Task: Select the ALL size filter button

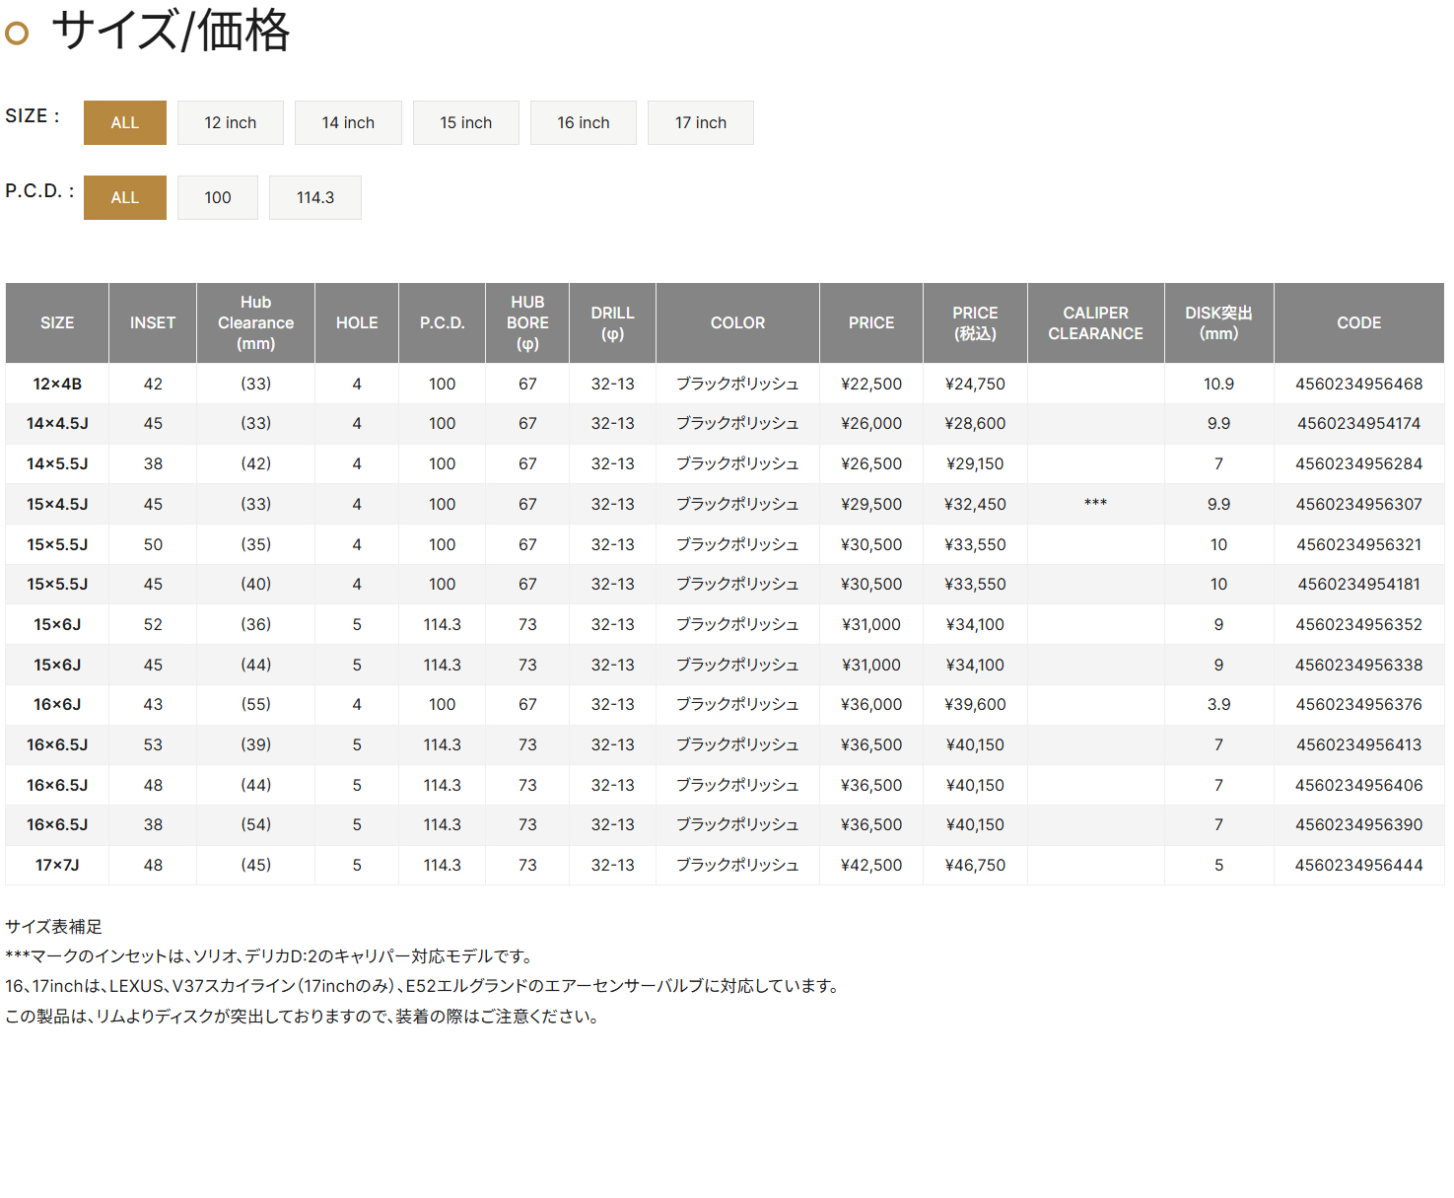Action: pyautogui.click(x=124, y=122)
